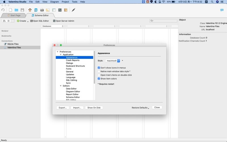The height and width of the screenshot is (142, 227).
Task: Select Language in Preferences tree
Action: click(x=71, y=77)
